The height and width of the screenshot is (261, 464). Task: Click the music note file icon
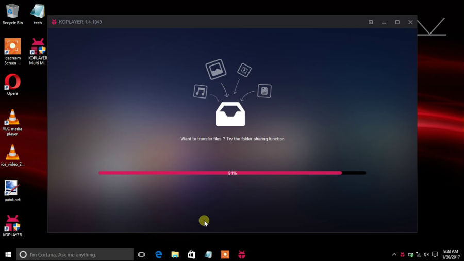[200, 92]
